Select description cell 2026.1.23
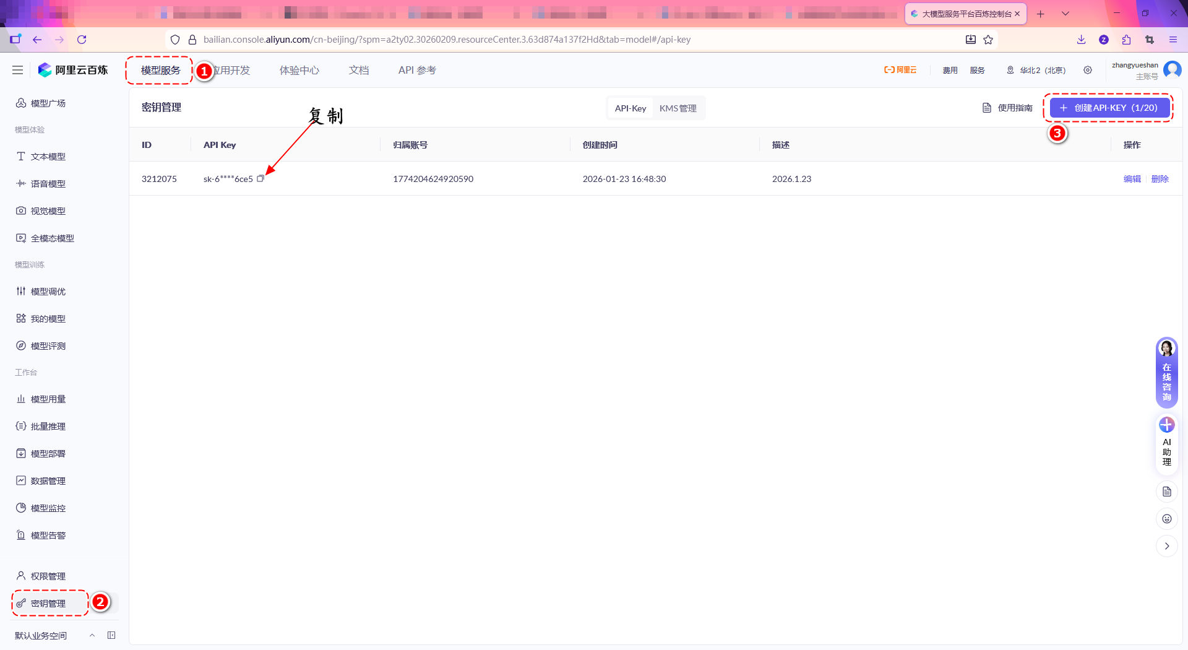Screen dimensions: 1188x650 pyautogui.click(x=791, y=179)
